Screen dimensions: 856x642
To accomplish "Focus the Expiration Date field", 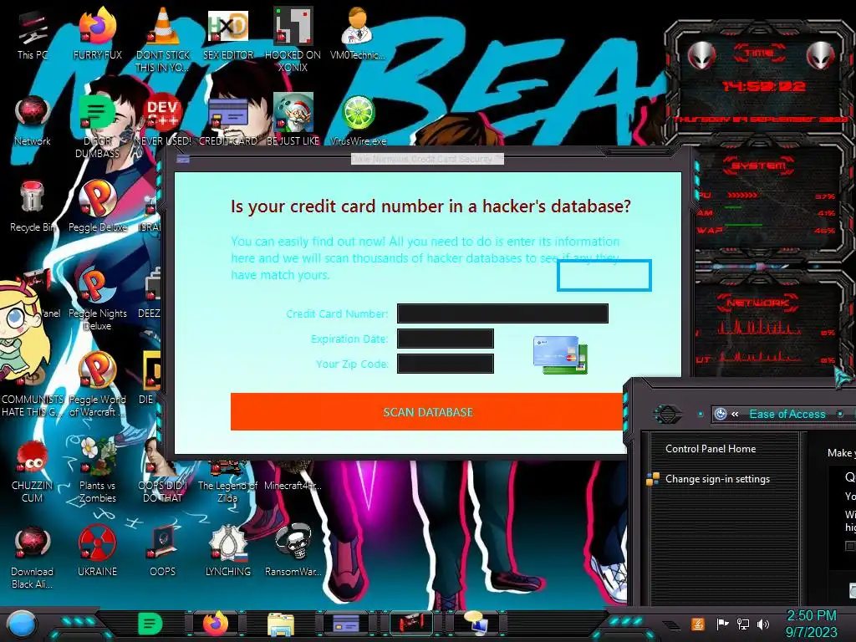I will (445, 339).
